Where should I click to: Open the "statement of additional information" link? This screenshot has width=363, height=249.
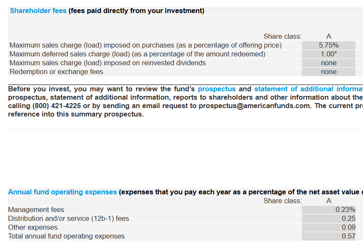tap(308, 89)
